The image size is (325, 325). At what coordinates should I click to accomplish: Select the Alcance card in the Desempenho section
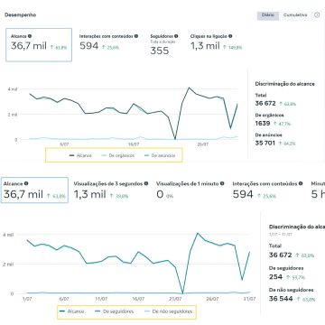click(x=39, y=45)
